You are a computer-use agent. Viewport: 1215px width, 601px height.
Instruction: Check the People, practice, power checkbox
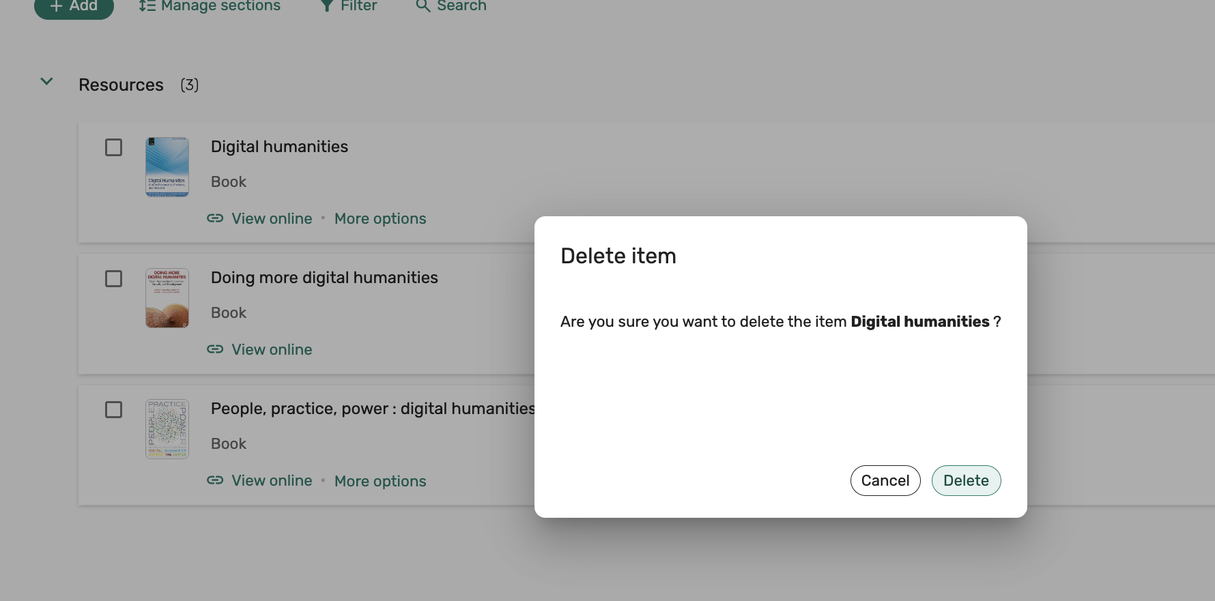pyautogui.click(x=114, y=409)
